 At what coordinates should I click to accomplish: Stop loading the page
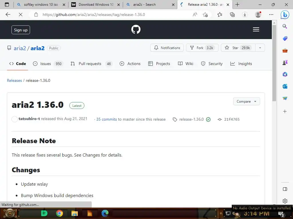(21, 15)
